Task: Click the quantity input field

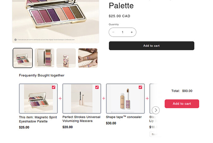Action: coord(123,32)
